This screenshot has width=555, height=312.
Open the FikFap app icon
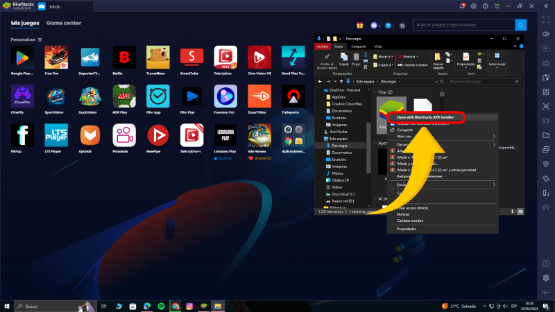point(22,135)
